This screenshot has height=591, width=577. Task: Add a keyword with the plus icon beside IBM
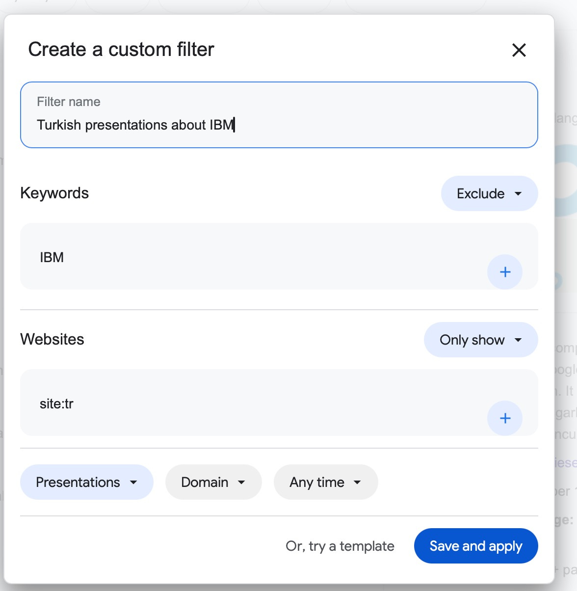point(505,272)
